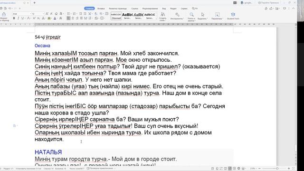Collapse the ribbon with the chevron
304x171 pixels.
pyautogui.click(x=294, y=9)
